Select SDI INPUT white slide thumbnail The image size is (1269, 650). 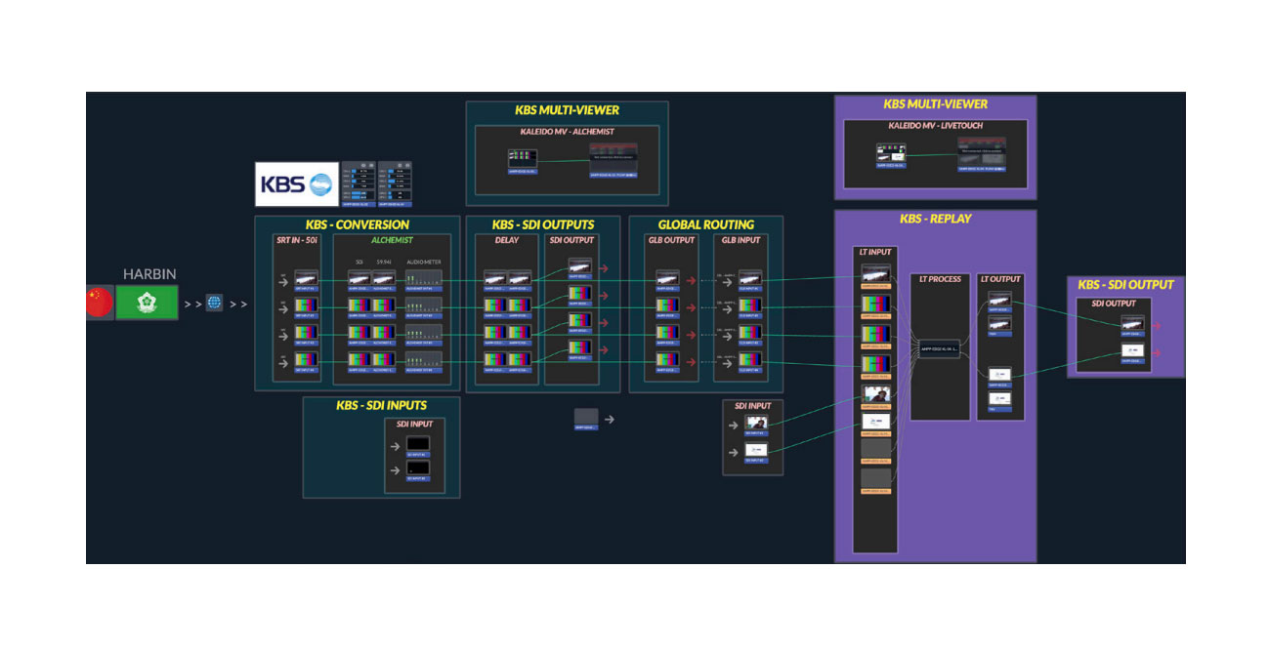tap(756, 450)
